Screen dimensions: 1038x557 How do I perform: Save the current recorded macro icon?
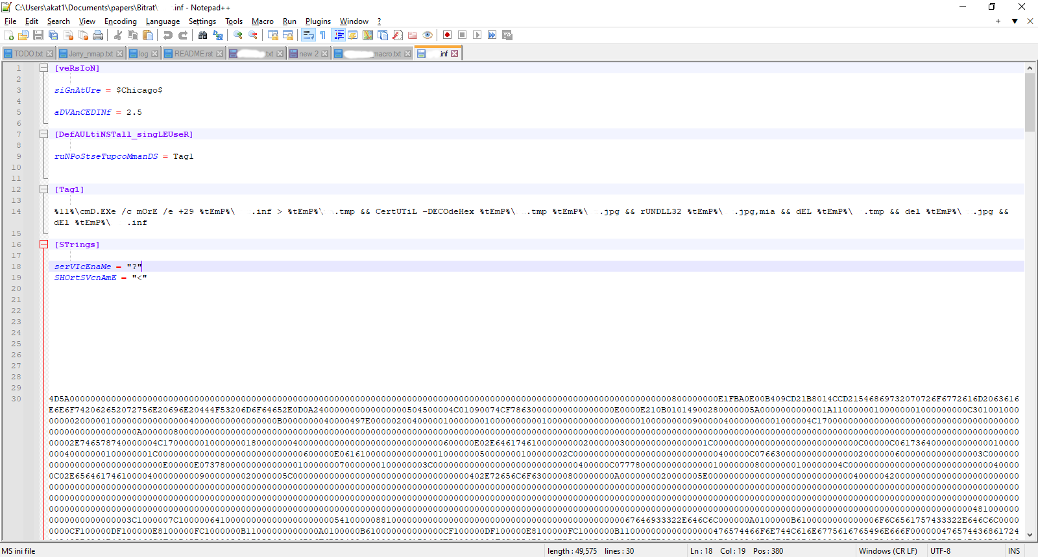point(507,35)
